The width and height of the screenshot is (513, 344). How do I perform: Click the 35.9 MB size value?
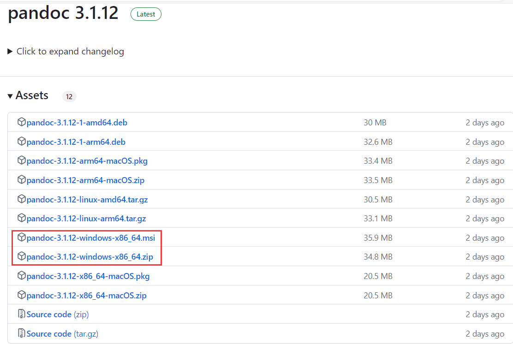378,238
